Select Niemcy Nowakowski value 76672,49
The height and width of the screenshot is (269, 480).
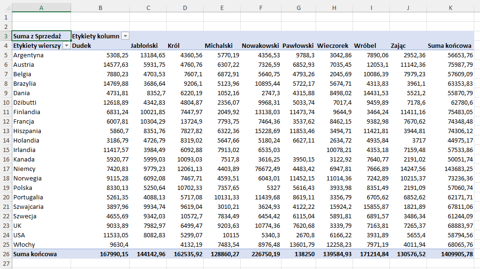coord(261,169)
